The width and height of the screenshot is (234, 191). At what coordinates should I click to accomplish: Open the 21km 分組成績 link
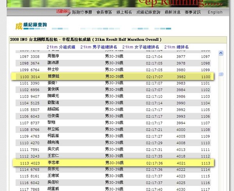click(x=61, y=47)
